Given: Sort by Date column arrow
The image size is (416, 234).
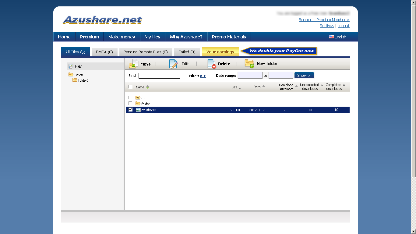Looking at the screenshot, I should [263, 86].
